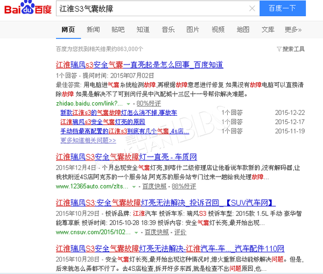Click the date 2015-12-22
323x274 pixels.
[290, 113]
